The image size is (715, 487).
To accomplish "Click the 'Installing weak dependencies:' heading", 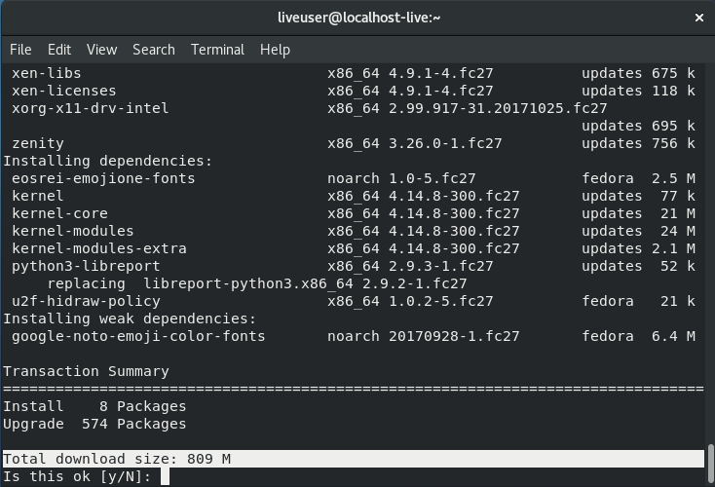I will [x=130, y=318].
